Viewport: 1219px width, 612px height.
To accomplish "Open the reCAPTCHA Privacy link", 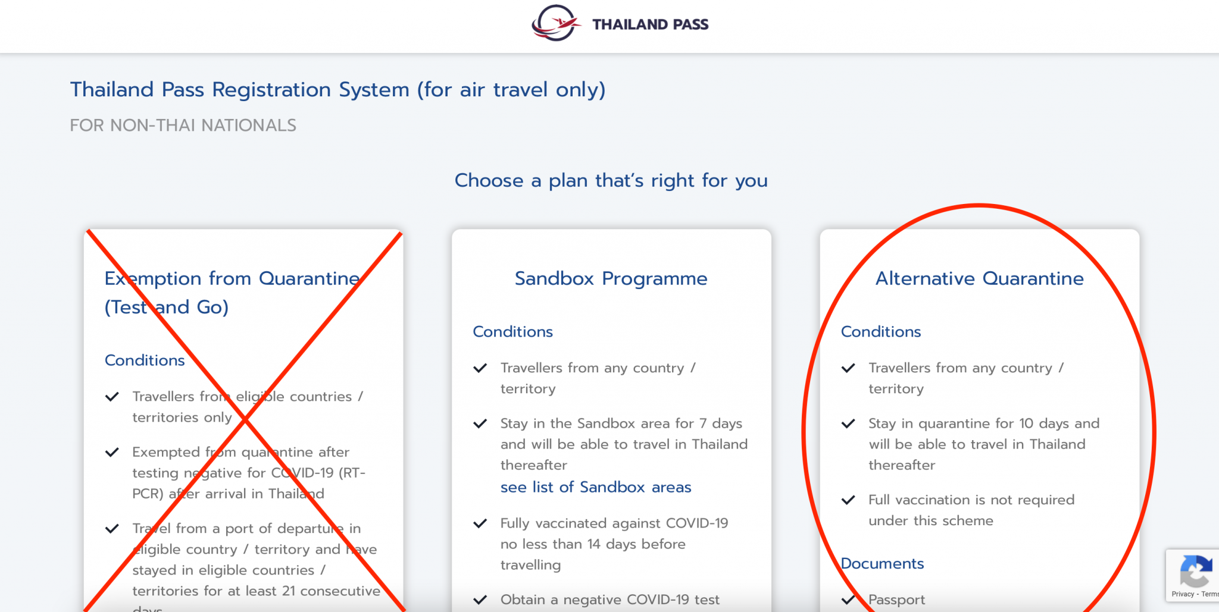I will coord(1183,594).
